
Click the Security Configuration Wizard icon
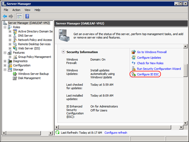(134, 69)
